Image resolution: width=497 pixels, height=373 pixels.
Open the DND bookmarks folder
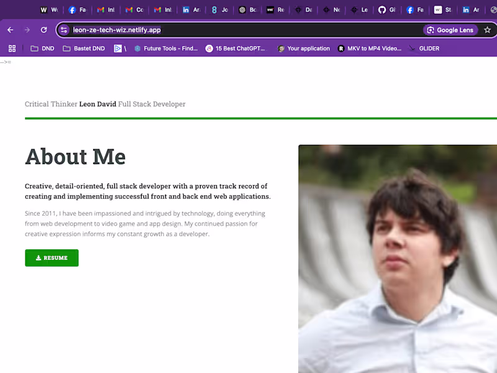(x=42, y=48)
